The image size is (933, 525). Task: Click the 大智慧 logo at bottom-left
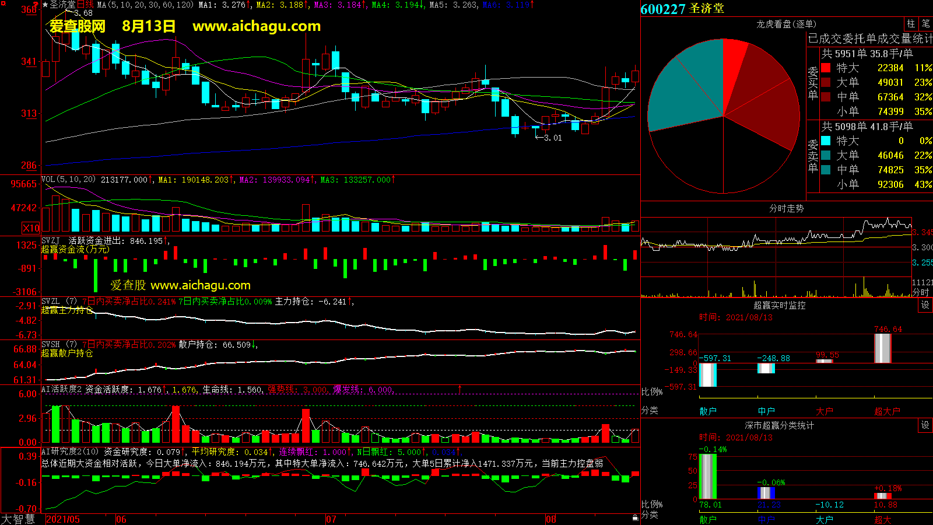[x=19, y=519]
